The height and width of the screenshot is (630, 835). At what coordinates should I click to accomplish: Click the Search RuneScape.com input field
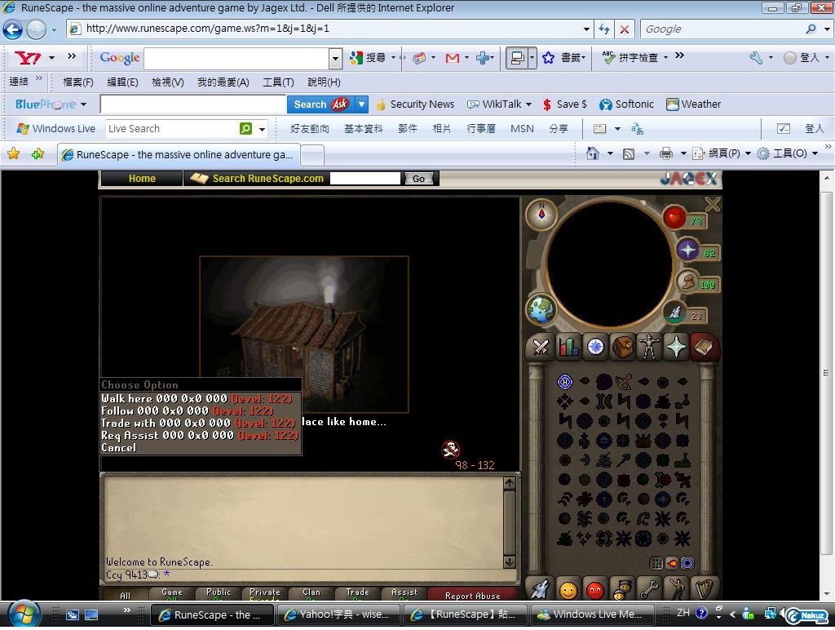[364, 179]
